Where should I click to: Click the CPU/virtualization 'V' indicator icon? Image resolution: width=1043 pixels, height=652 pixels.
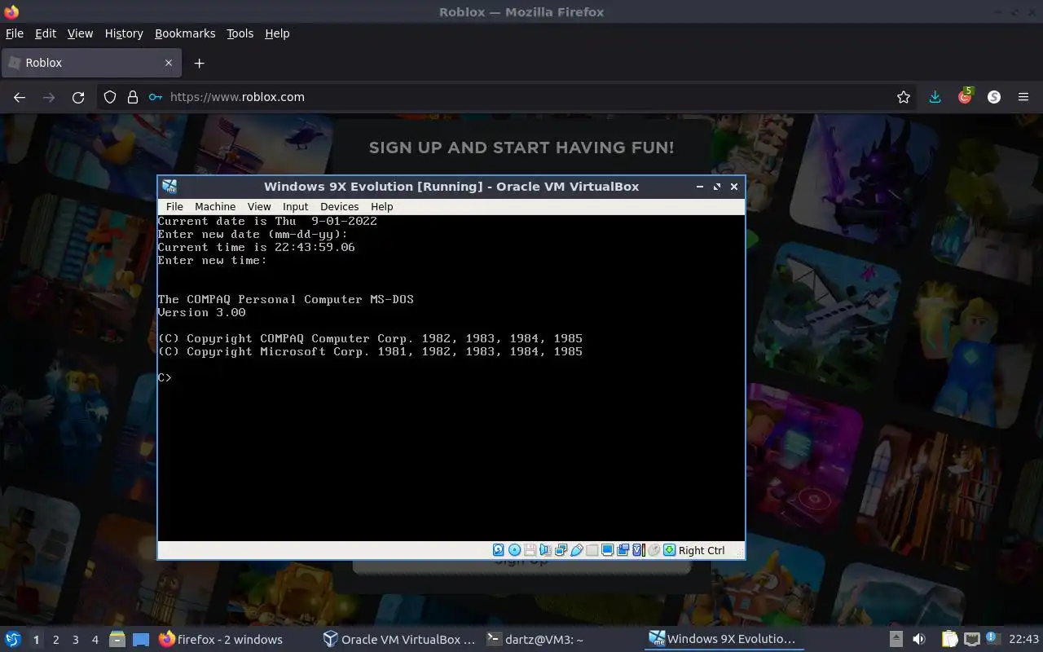pyautogui.click(x=639, y=550)
